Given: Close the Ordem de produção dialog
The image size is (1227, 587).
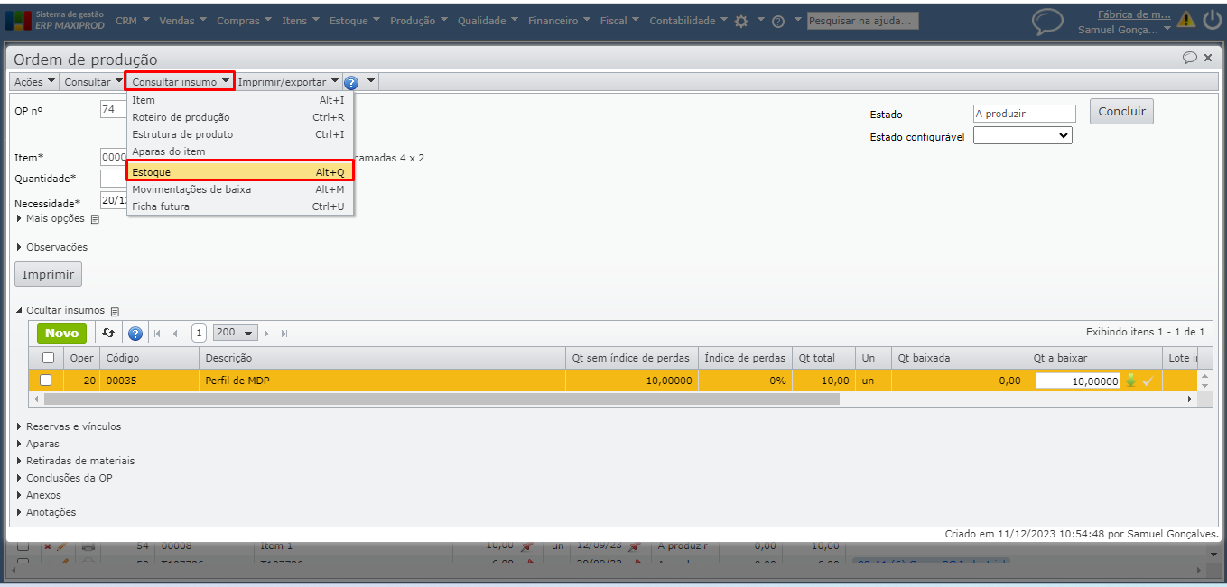Looking at the screenshot, I should point(1208,57).
